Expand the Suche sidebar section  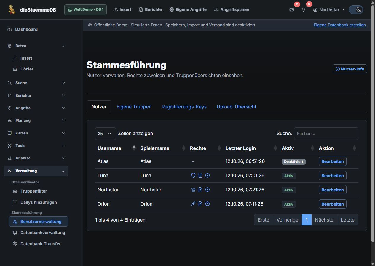click(x=36, y=83)
